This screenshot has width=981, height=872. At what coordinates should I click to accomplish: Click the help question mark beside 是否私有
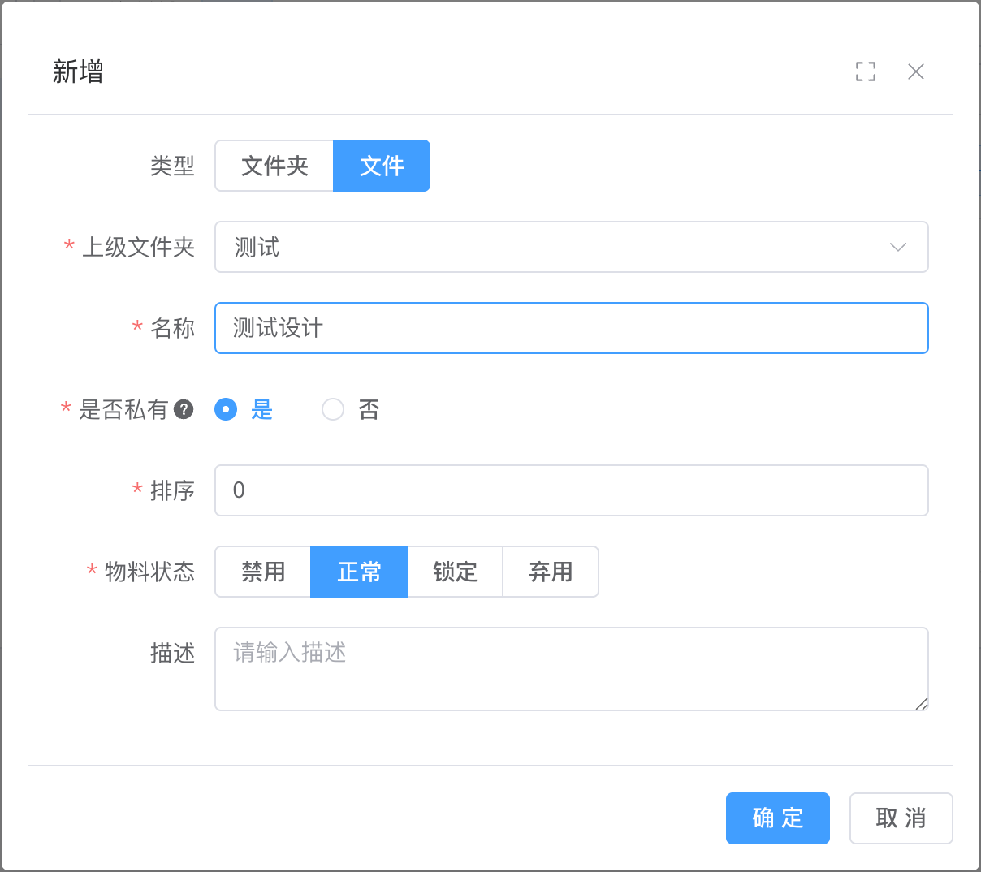point(184,409)
